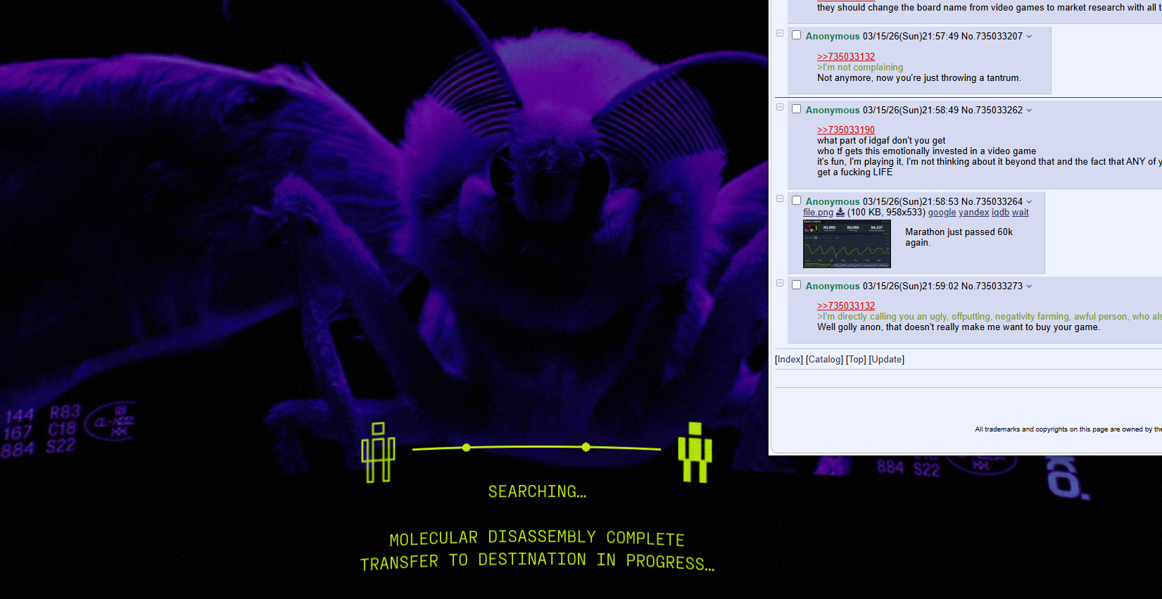
Task: Click timestamp 03/15/26(Sun)21:59:02
Action: (911, 286)
